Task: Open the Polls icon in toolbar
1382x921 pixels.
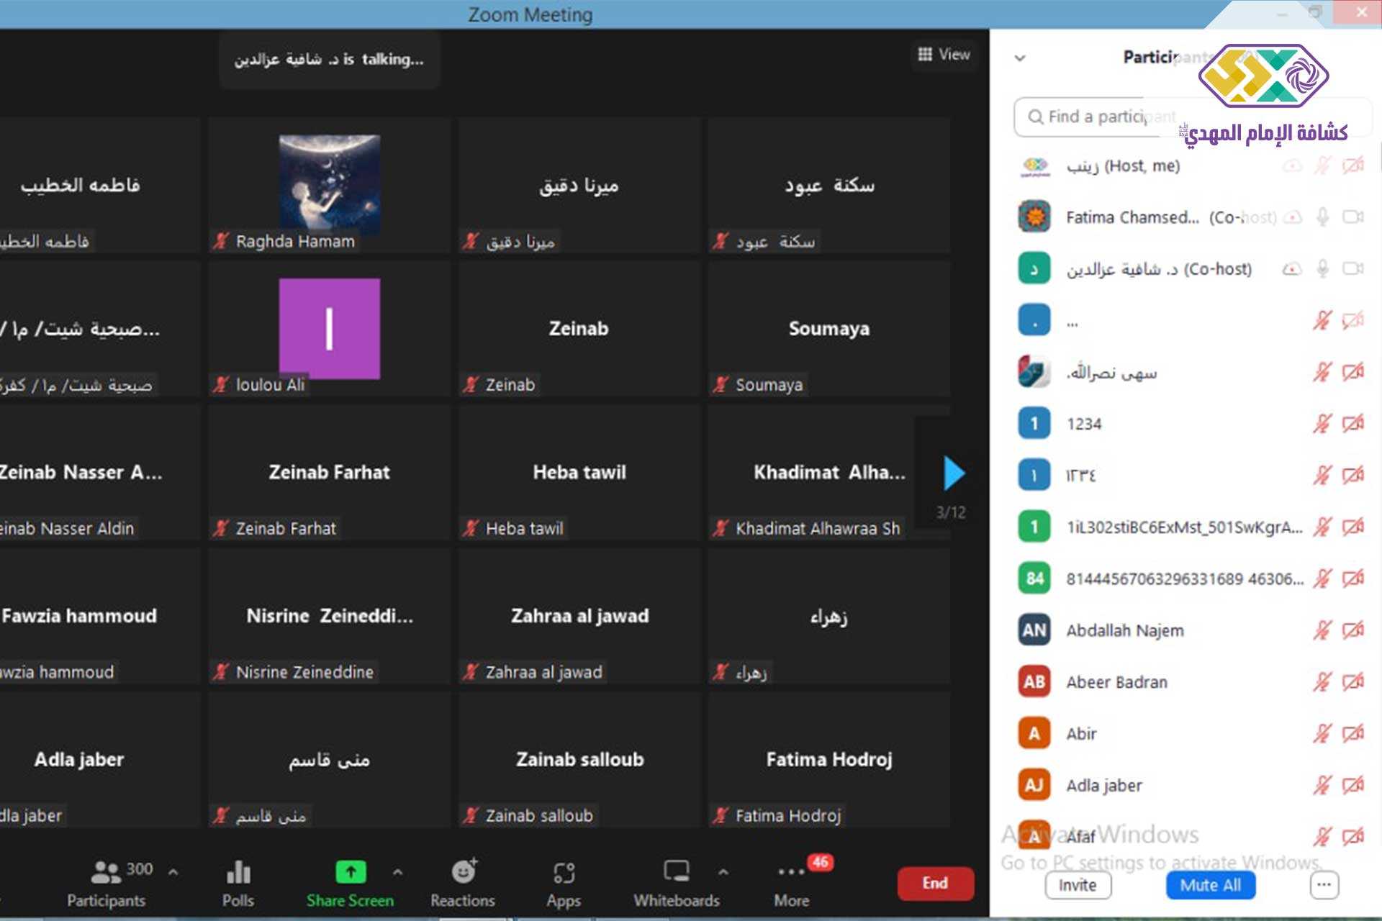Action: click(x=238, y=874)
